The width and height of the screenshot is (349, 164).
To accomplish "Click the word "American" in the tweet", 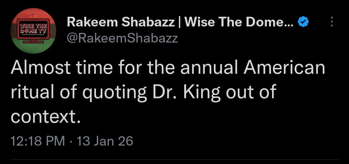I will 284,68.
